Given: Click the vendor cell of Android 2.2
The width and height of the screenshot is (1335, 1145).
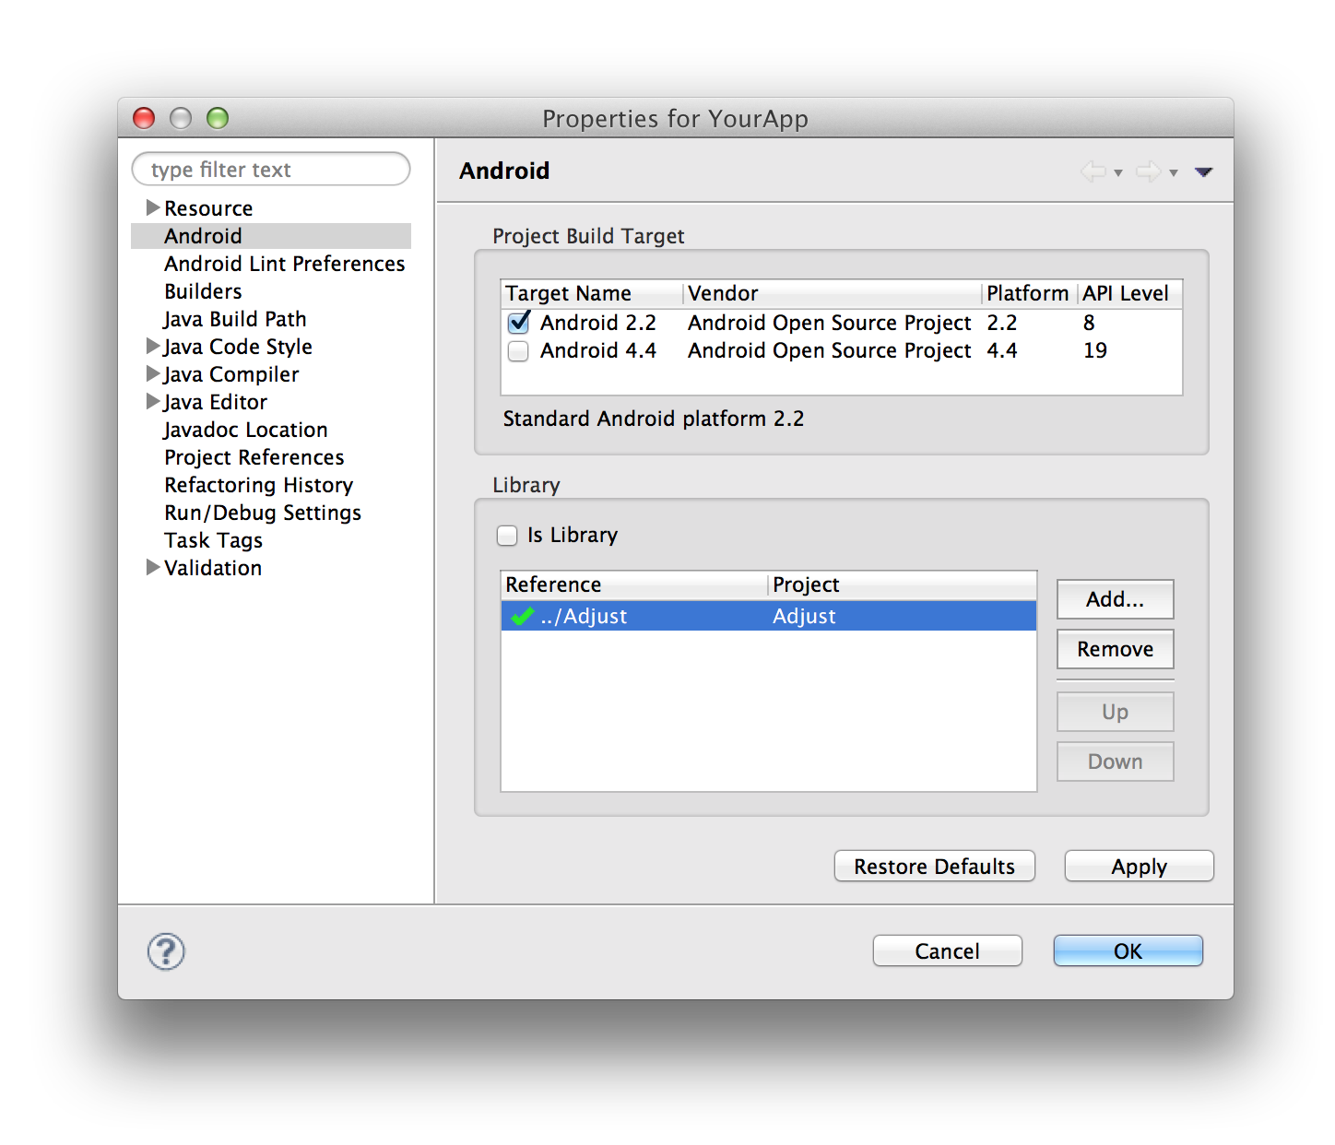Looking at the screenshot, I should [830, 324].
